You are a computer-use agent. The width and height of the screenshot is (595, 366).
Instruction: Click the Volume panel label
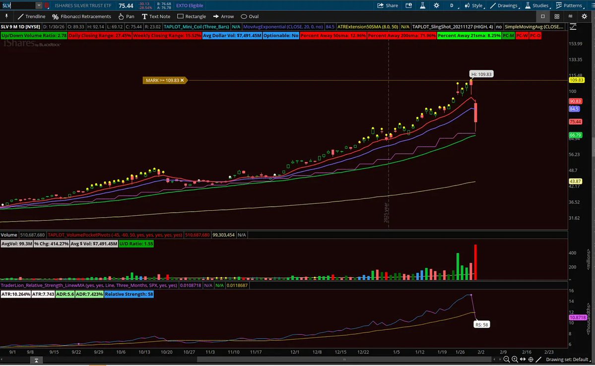click(9, 235)
